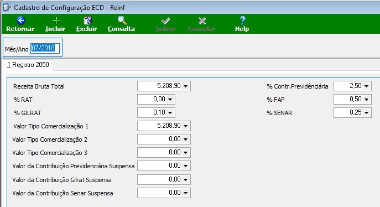Open Valor Tipo Comercialização 2 dropdown arrow
The image size is (380, 207).
[186, 139]
